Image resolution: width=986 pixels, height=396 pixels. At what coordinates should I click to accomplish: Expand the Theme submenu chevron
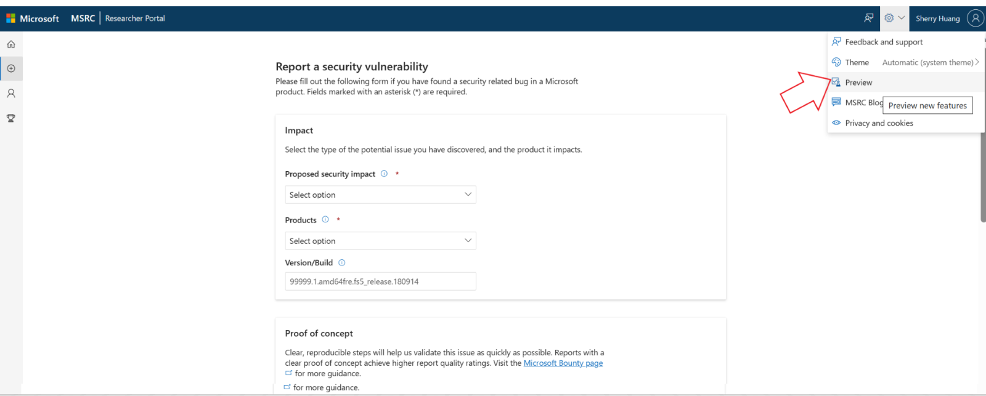coord(977,62)
